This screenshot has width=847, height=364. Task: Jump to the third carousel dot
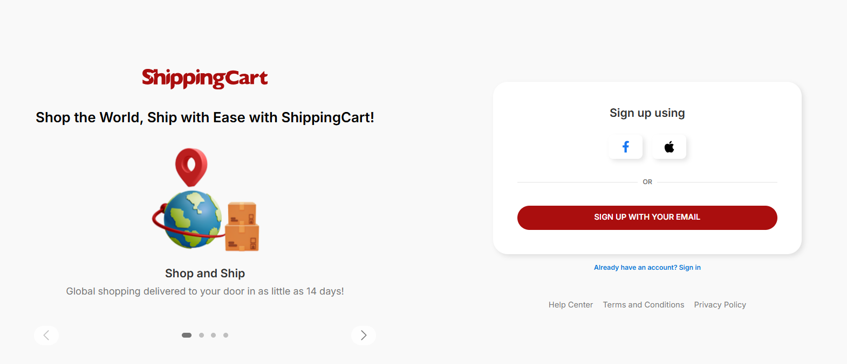[x=214, y=335]
